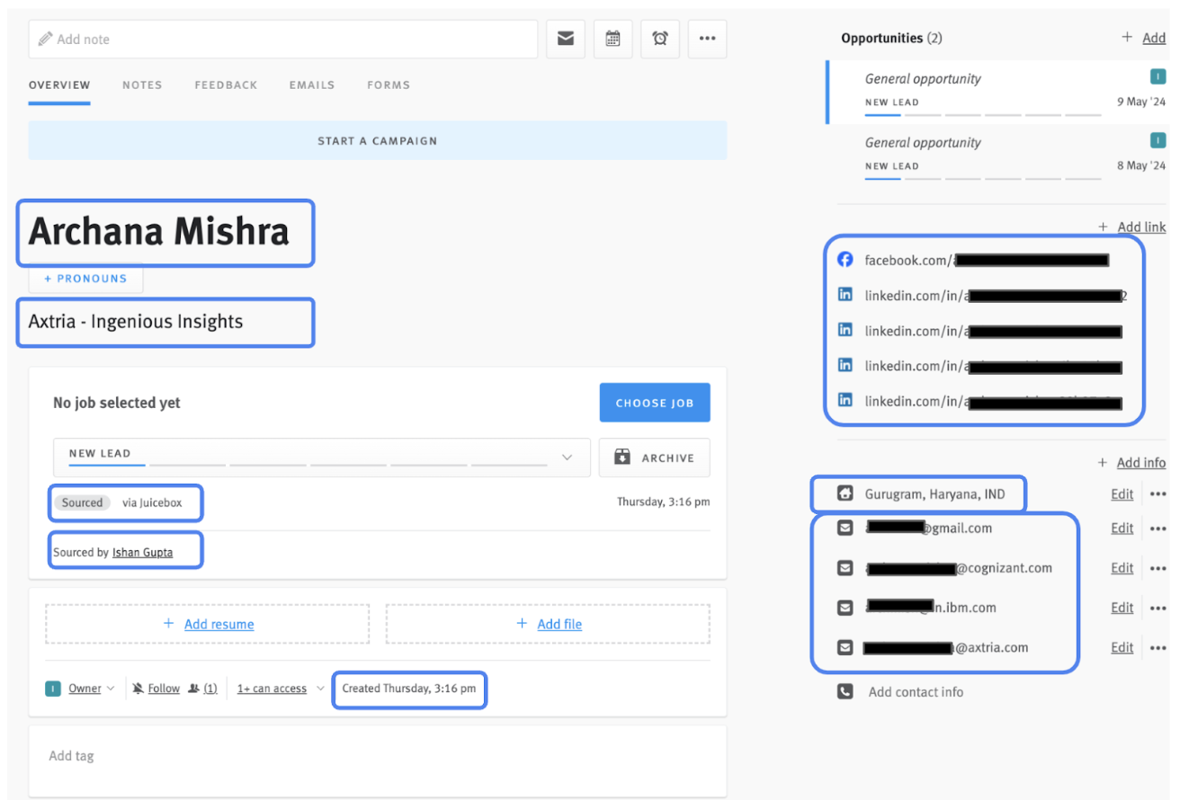Click the teal owner avatar badge
This screenshot has height=800, width=1180.
tap(53, 689)
